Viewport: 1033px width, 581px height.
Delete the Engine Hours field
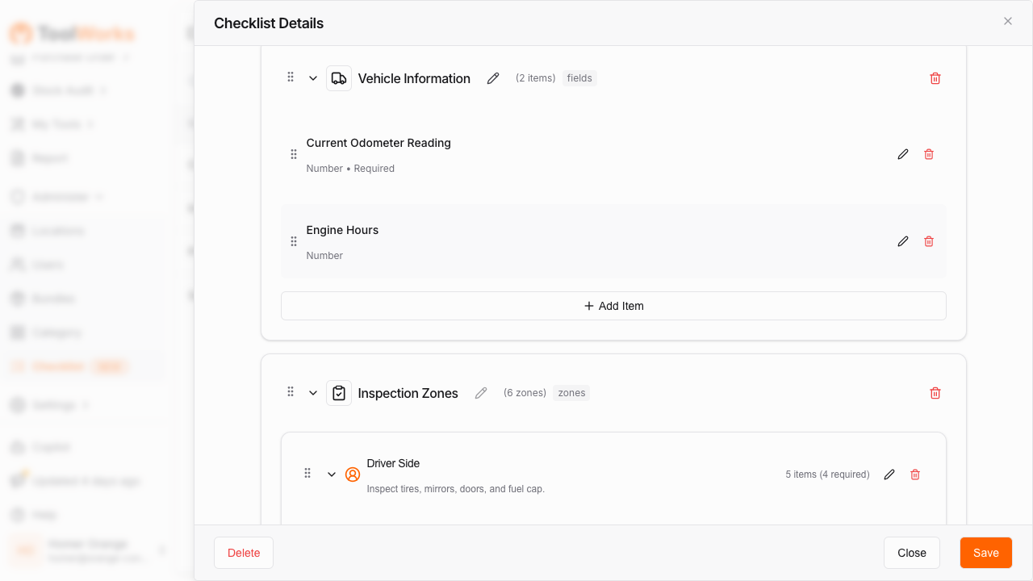click(x=929, y=240)
